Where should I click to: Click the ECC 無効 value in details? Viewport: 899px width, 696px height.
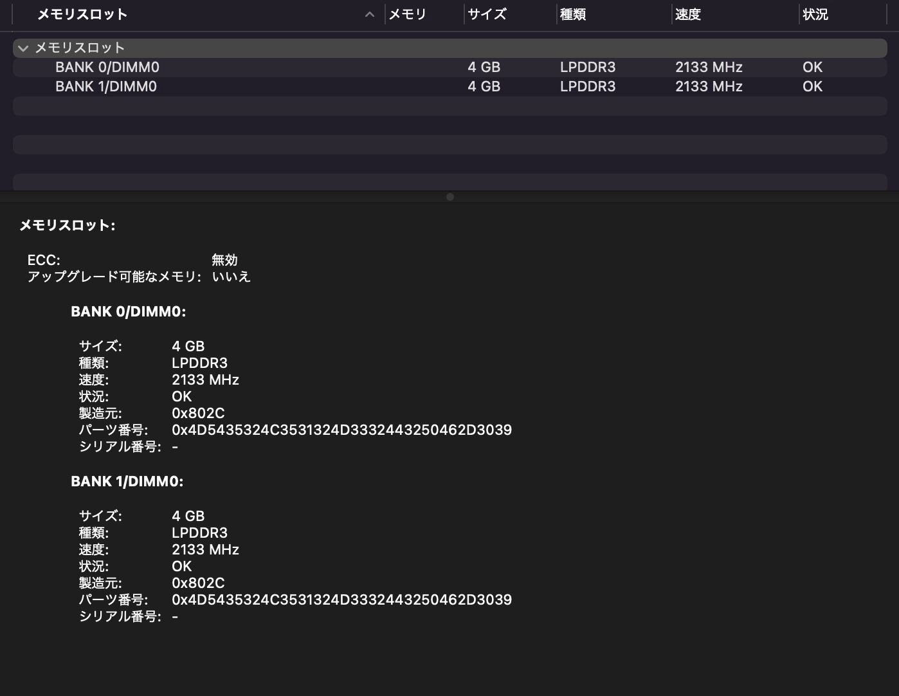coord(224,260)
